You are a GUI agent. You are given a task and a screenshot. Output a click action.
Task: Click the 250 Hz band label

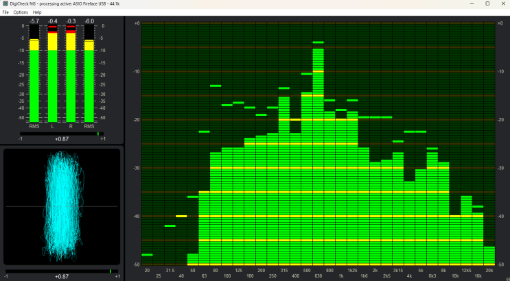point(273,276)
